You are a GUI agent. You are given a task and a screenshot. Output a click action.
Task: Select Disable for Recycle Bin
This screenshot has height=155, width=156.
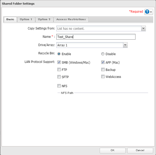point(103,54)
